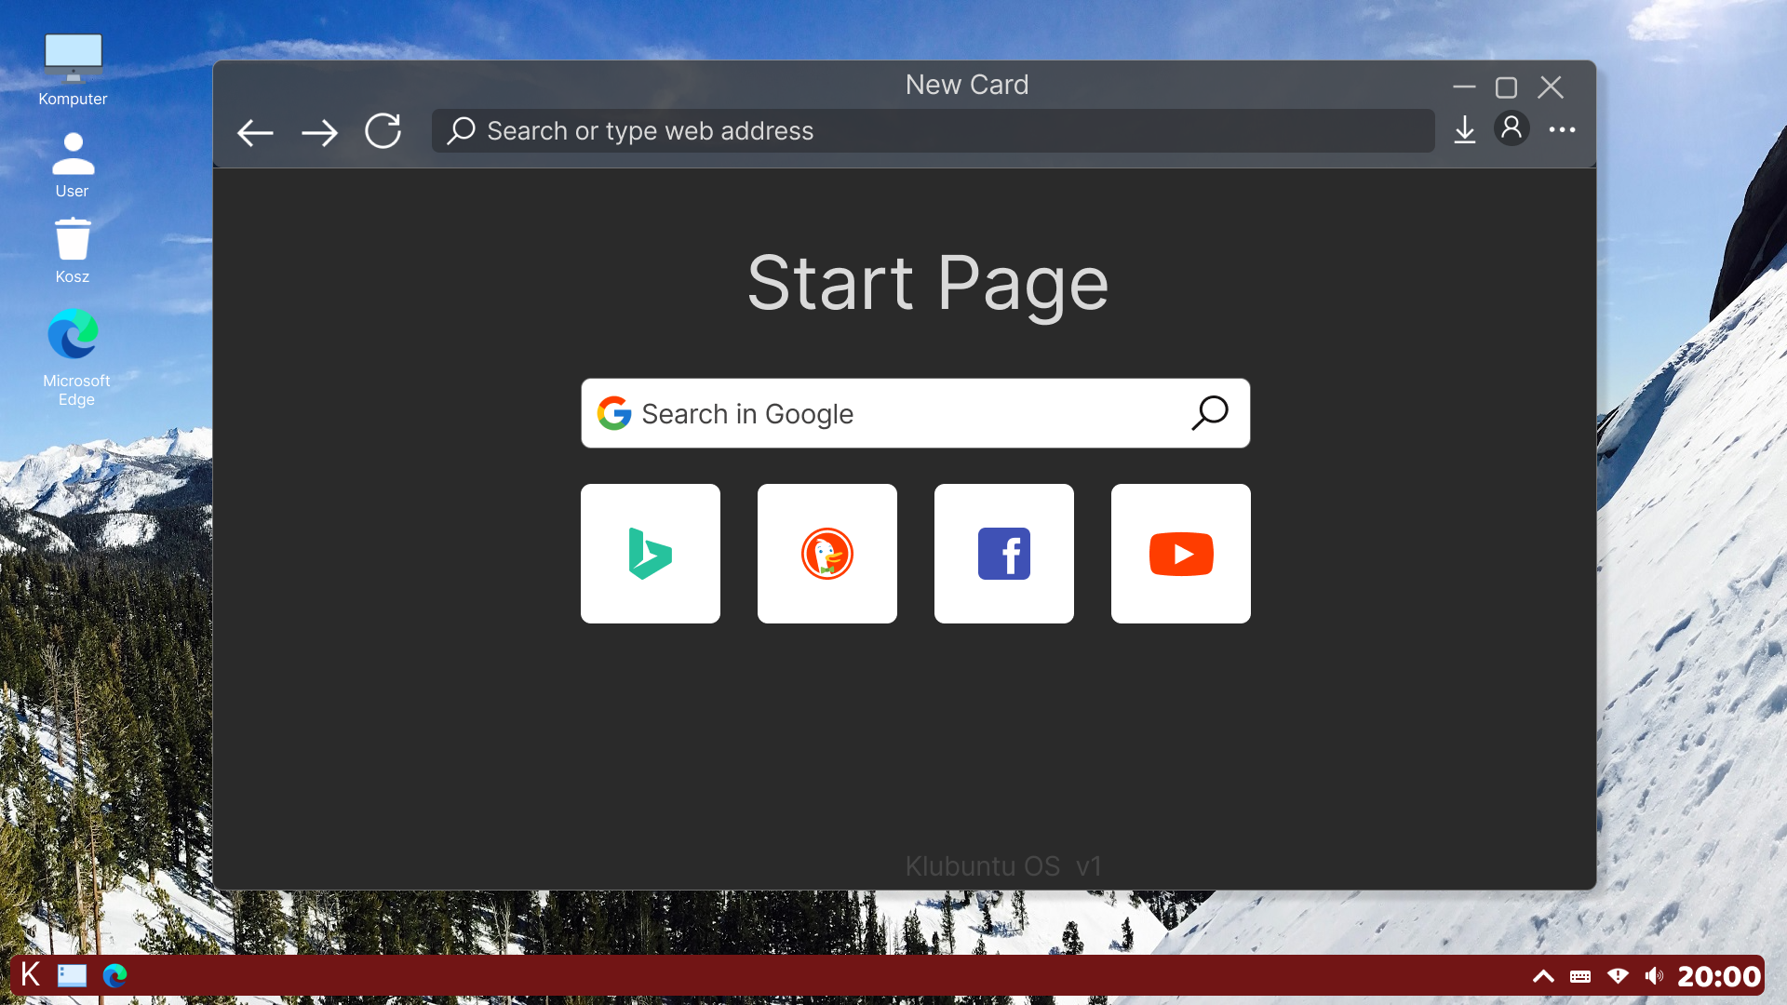The image size is (1787, 1005).
Task: Select the Kosz trash desktop icon
Action: point(73,250)
